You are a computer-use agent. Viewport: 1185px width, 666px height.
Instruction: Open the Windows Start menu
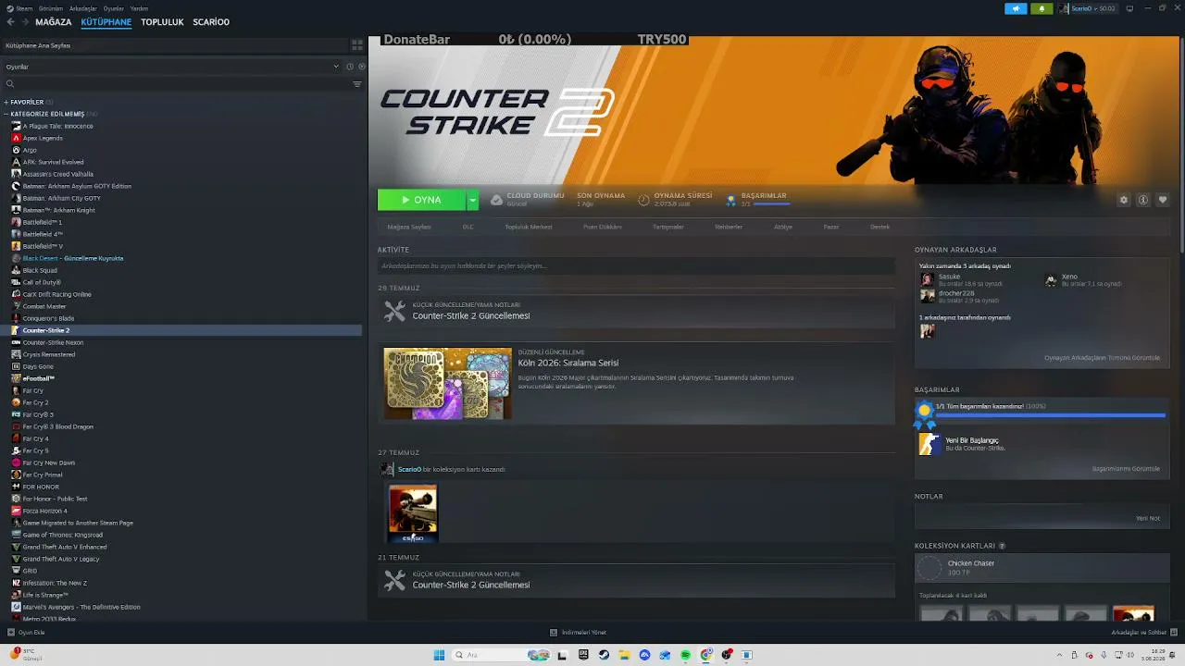click(439, 655)
